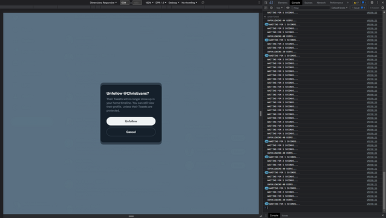This screenshot has width=386, height=218.
Task: Click the rotate viewport icon
Action: pos(203,2)
